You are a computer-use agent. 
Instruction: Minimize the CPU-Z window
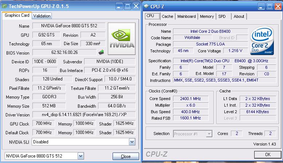tap(261, 7)
